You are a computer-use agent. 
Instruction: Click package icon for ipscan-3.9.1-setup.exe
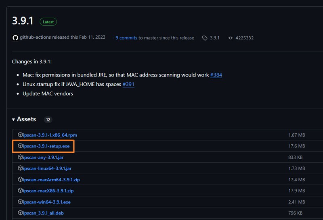coord(20,146)
